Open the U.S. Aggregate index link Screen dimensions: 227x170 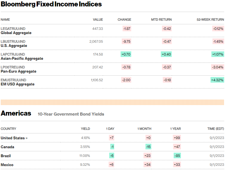pyautogui.click(x=14, y=46)
